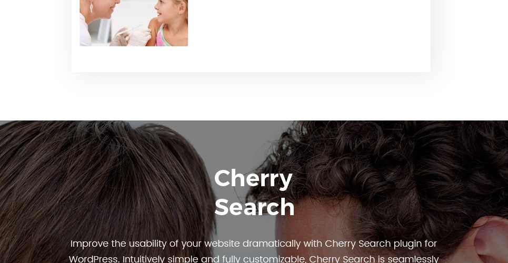Click the syringe in the thumbnail photo
This screenshot has width=508, height=263.
click(x=131, y=29)
